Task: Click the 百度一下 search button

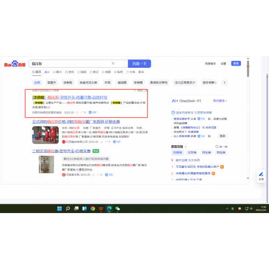Action: click(139, 63)
